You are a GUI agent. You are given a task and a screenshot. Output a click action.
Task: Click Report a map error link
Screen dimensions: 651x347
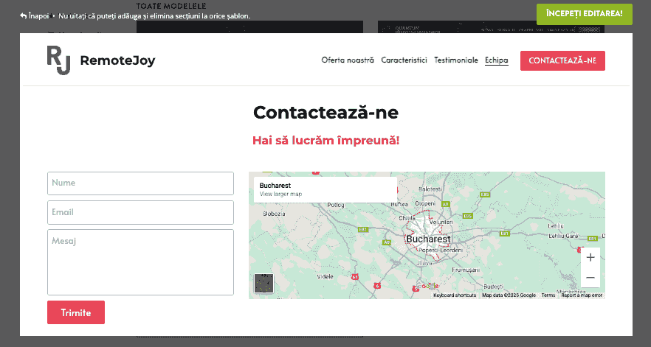tap(582, 295)
